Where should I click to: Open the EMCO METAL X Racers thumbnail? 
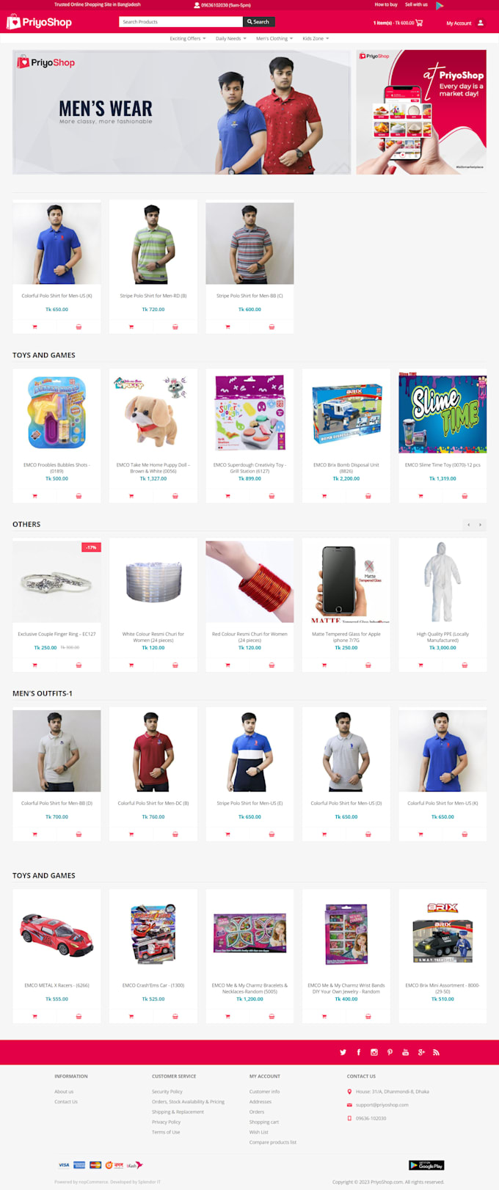coord(57,933)
